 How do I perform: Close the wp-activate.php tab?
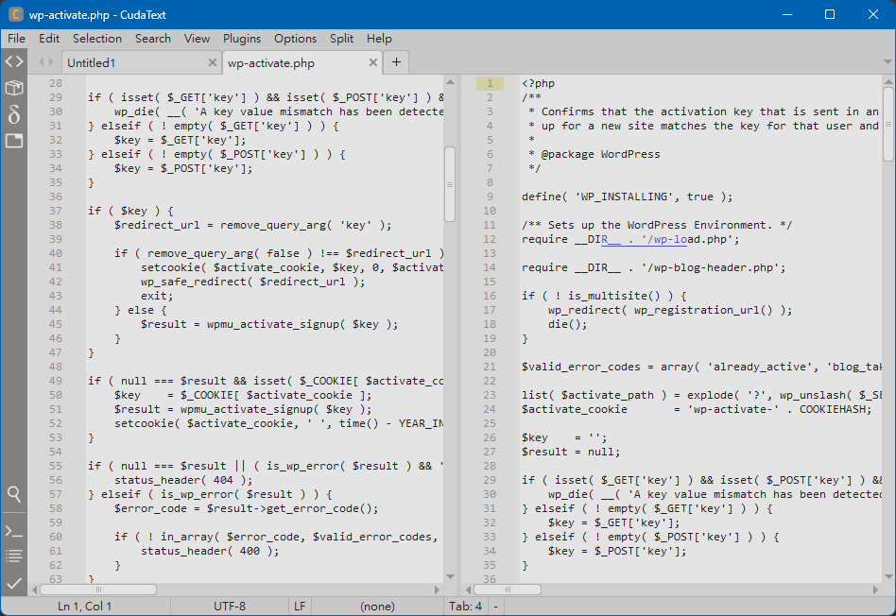[373, 63]
